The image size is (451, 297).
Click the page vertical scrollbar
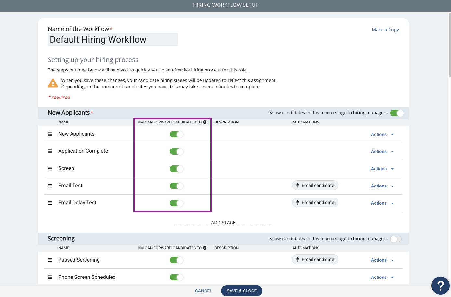point(450,45)
